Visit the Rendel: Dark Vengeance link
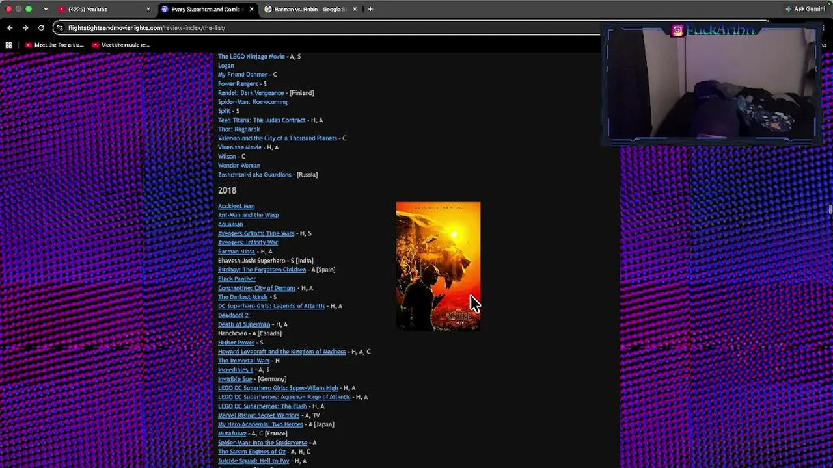The width and height of the screenshot is (833, 468). tap(251, 93)
